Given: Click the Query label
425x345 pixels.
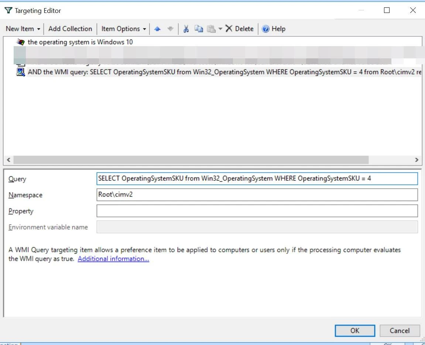Looking at the screenshot, I should [17, 179].
